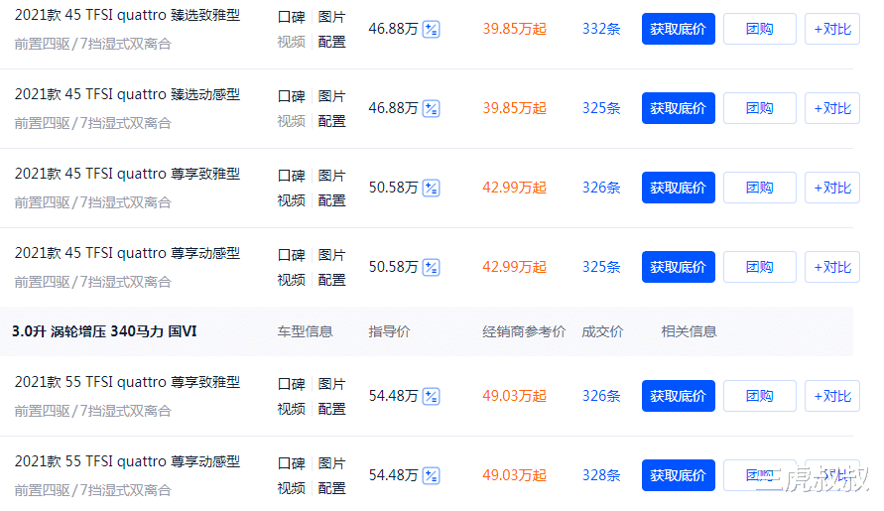Click 团购 for 45 TFSI 尊享致雅型
The image size is (884, 511).
tap(759, 188)
